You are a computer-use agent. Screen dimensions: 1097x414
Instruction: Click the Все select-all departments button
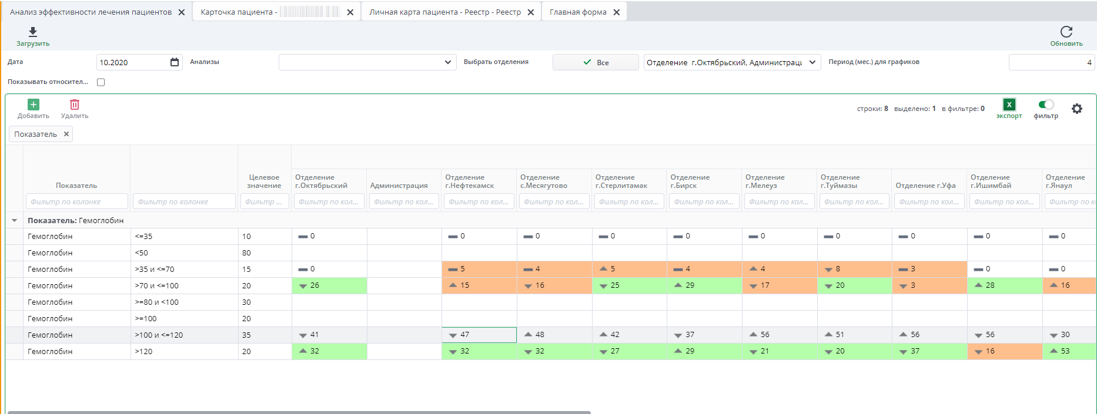596,62
